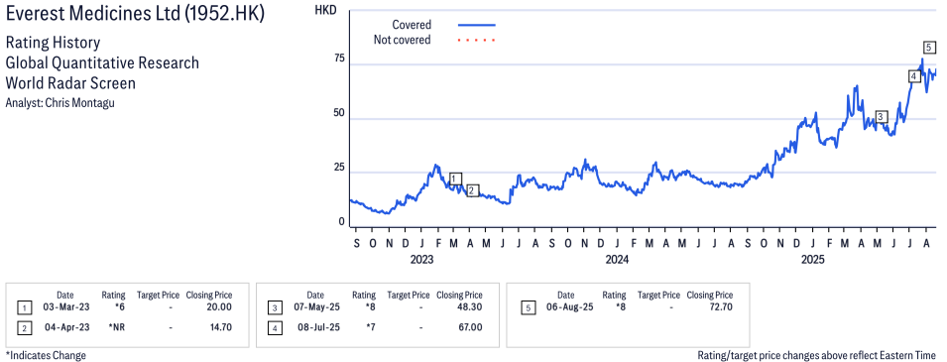Select the boxed 1 beside 03-Mar-23
Image resolution: width=947 pixels, height=362 pixels.
point(24,307)
